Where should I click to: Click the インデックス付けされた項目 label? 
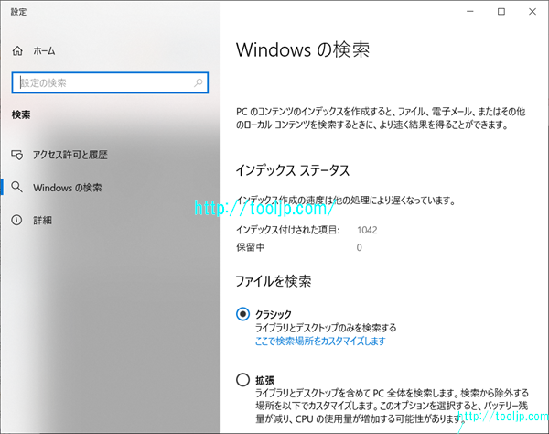point(288,230)
